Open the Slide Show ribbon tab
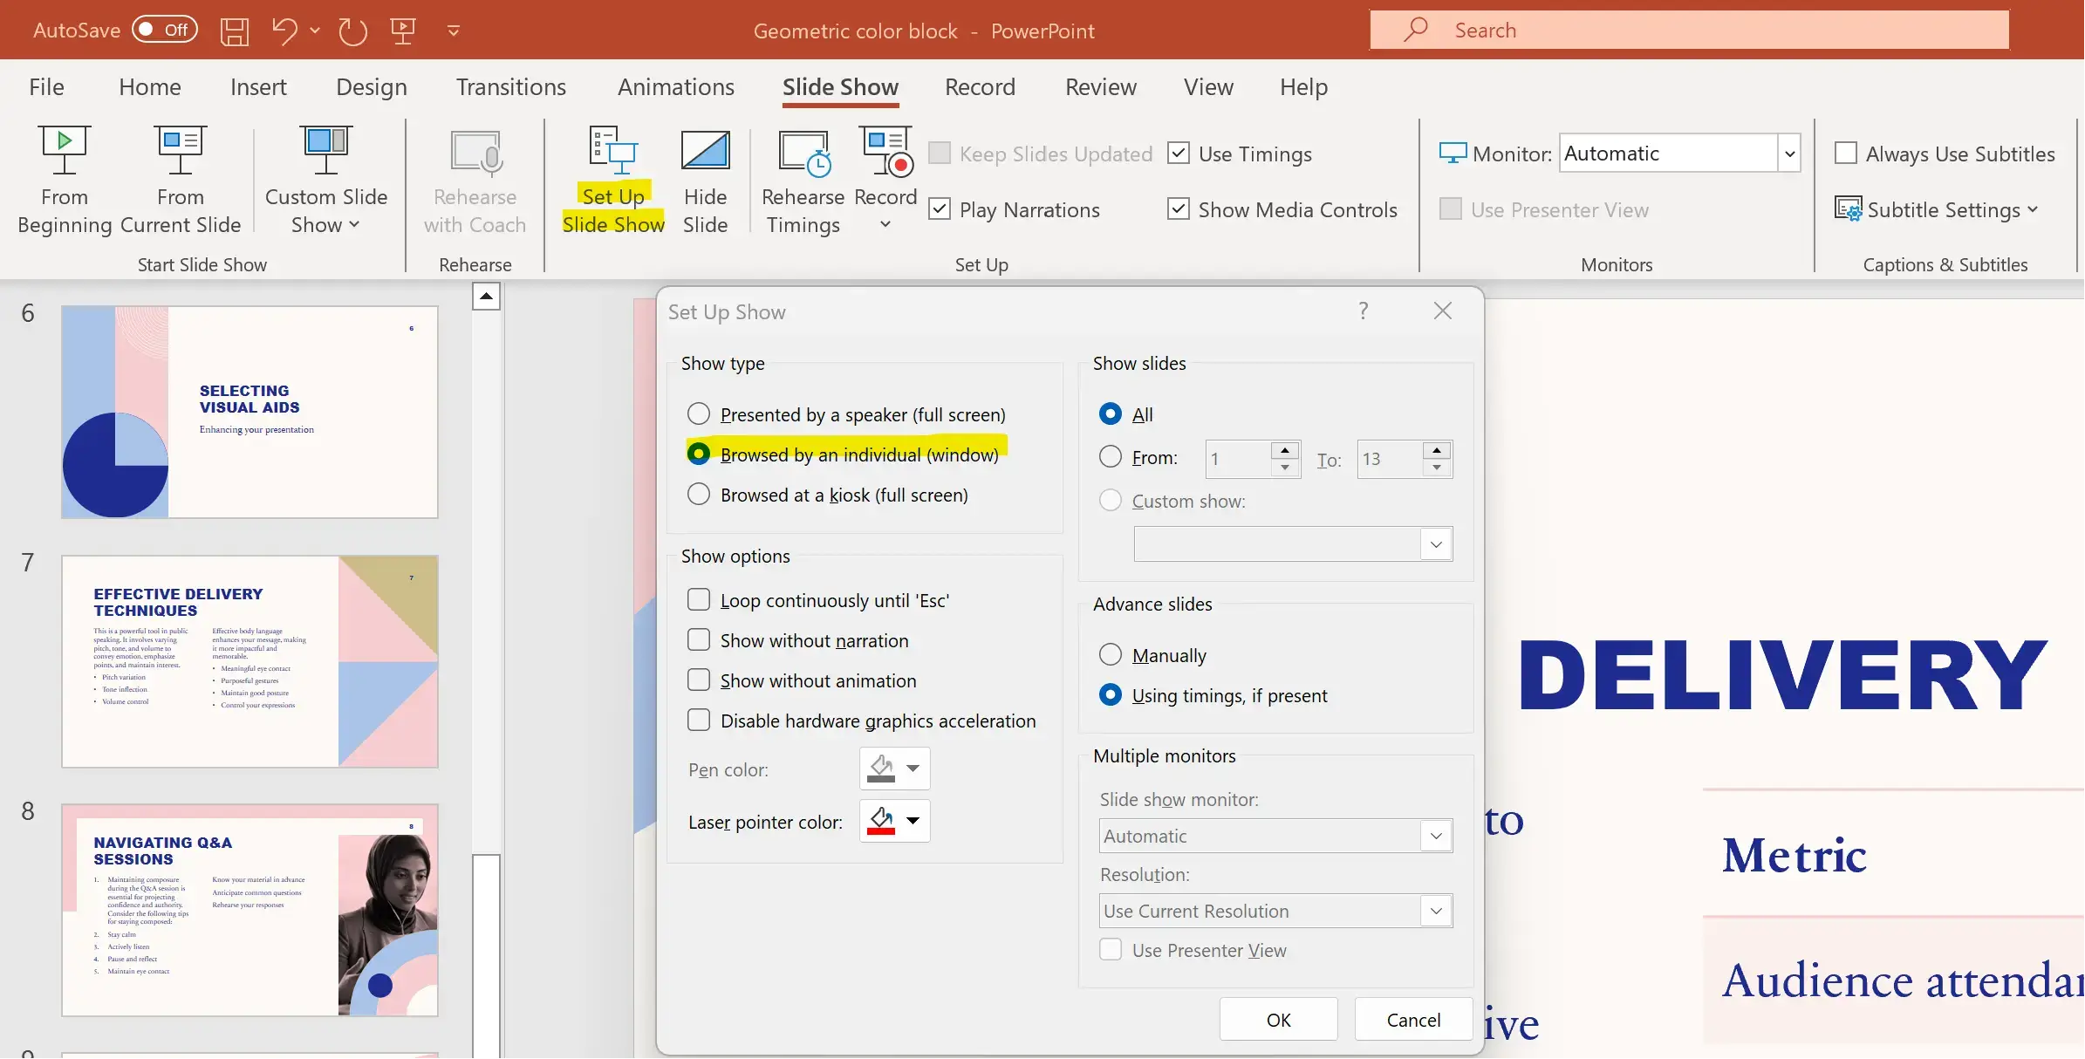Viewport: 2085px width, 1059px height. 840,85
